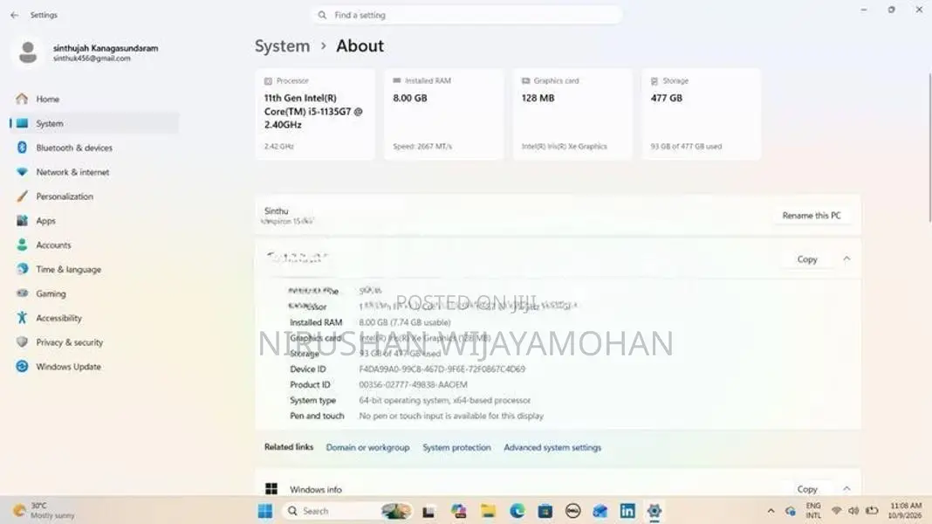Open the Domain or workgroup link
932x524 pixels.
tap(368, 447)
